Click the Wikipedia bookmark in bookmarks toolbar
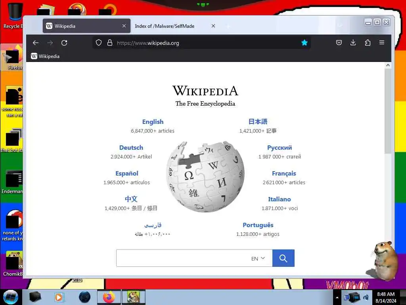The image size is (406, 305). pyautogui.click(x=45, y=56)
